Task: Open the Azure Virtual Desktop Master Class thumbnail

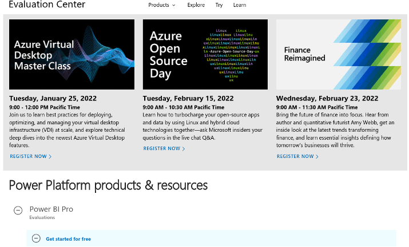Action: [x=72, y=54]
